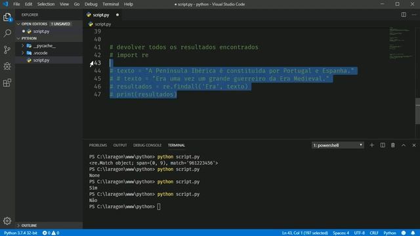Open the Search view icon
Image resolution: width=420 pixels, height=236 pixels.
click(x=7, y=33)
